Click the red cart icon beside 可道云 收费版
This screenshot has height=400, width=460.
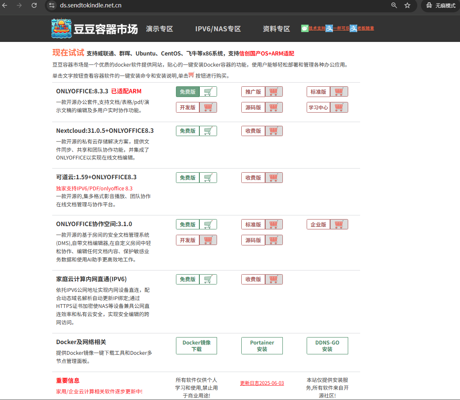tap(273, 178)
